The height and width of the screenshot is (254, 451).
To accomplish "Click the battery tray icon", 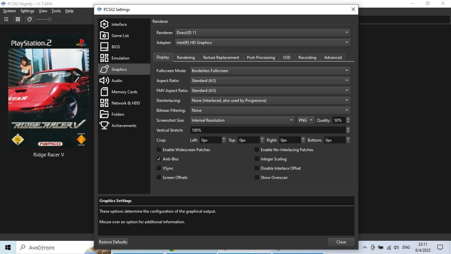I will [x=381, y=247].
